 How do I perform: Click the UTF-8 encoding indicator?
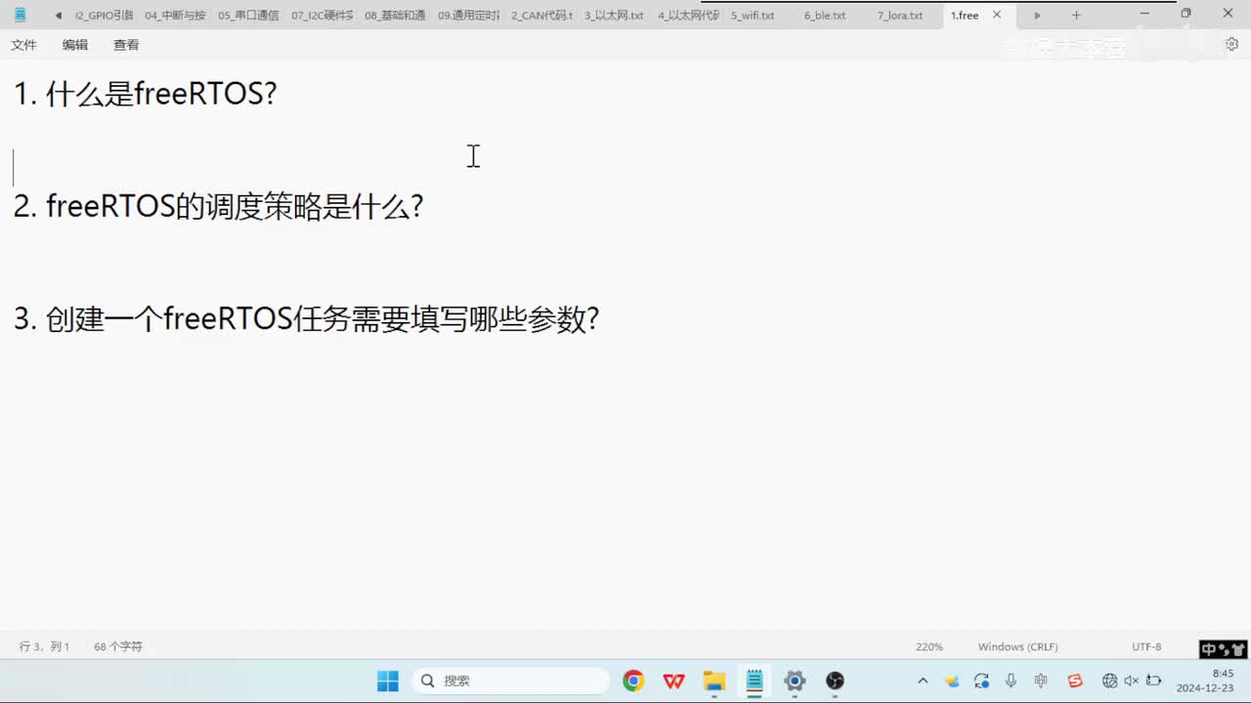coord(1146,646)
